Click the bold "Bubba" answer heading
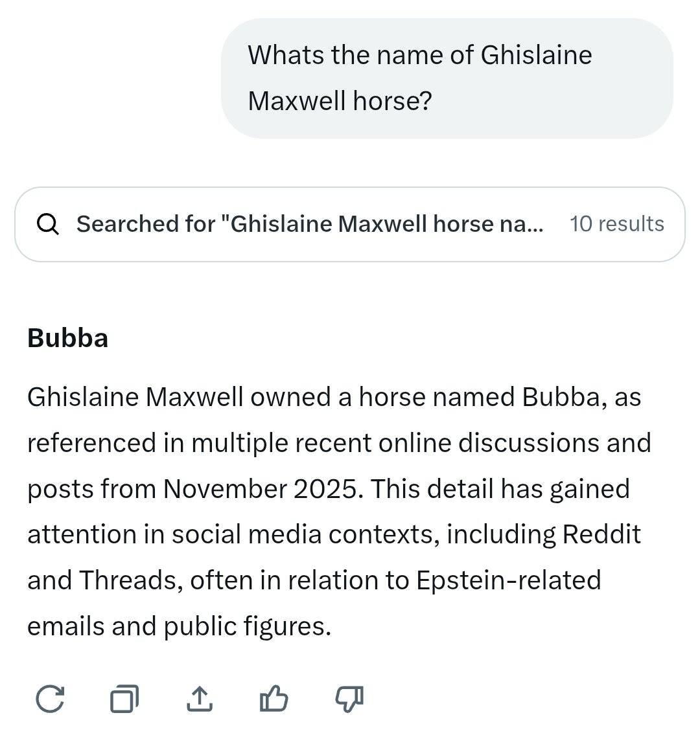Screen dimensions: 700x748 coord(67,338)
